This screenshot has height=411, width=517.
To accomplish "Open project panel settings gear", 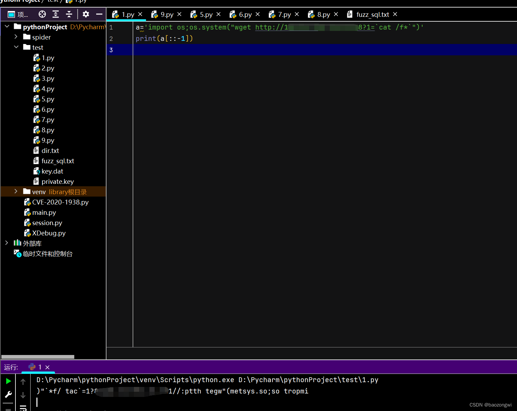I will coord(86,14).
